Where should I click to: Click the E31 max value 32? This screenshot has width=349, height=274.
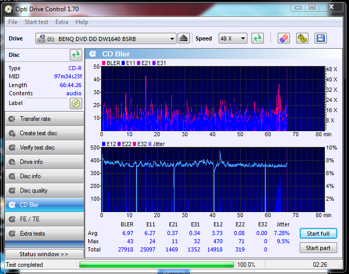pyautogui.click(x=197, y=241)
